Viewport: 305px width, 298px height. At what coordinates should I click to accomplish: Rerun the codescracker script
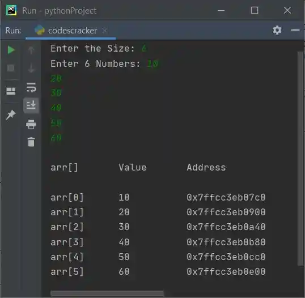point(11,50)
